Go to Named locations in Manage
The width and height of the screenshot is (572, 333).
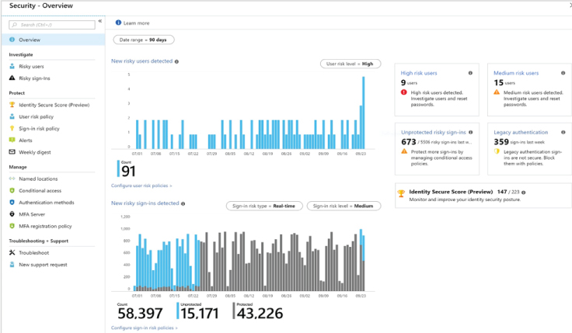[38, 179]
